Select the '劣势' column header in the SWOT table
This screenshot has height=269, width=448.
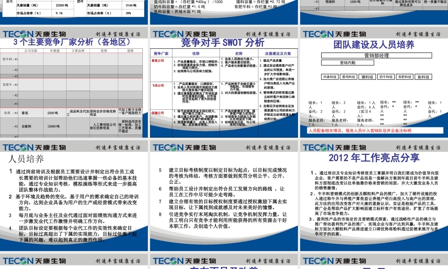click(239, 53)
